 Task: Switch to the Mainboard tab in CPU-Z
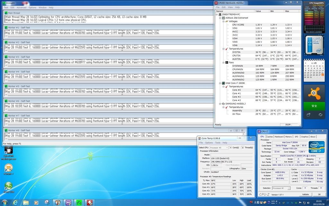pos(279,136)
